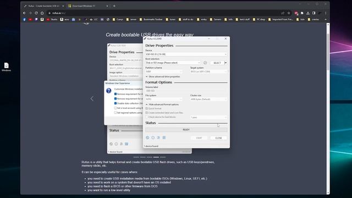Click the READY status progress bar
Image resolution: width=352 pixels, height=198 pixels.
[x=186, y=130]
